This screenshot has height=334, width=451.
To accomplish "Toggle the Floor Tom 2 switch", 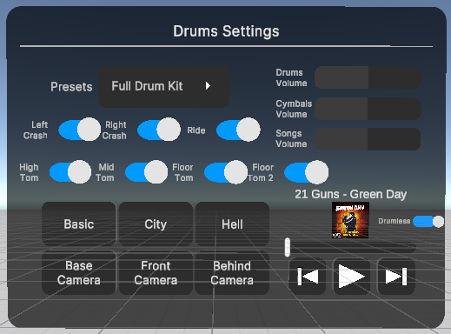I will [307, 172].
